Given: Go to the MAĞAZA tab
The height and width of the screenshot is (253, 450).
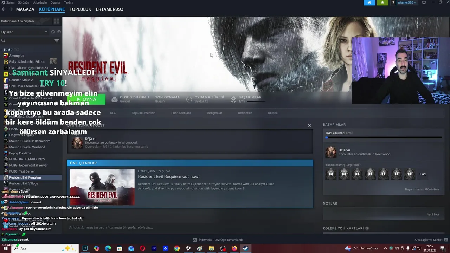Looking at the screenshot, I should tap(25, 9).
